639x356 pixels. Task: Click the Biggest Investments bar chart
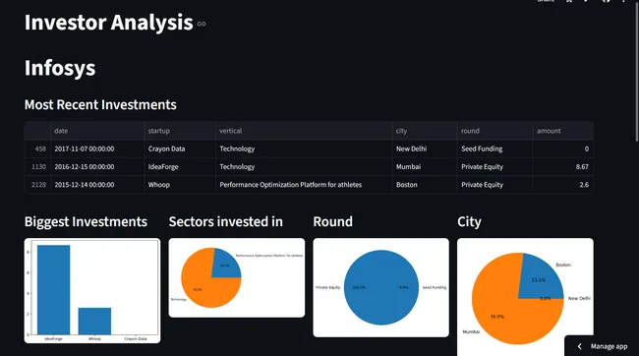coord(92,291)
